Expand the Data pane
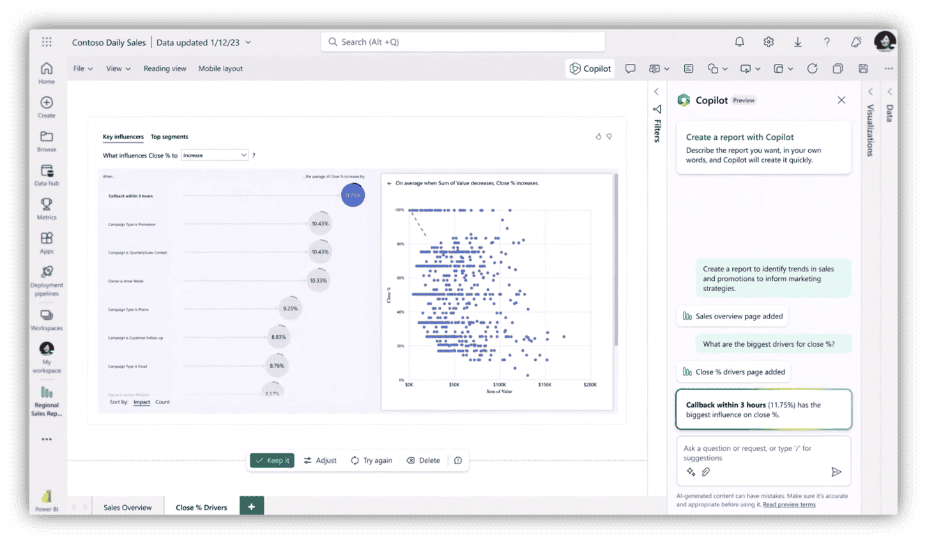This screenshot has height=544, width=927. [889, 91]
